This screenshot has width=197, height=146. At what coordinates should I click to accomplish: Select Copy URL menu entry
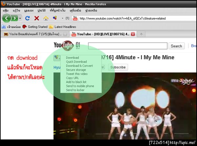(72, 78)
